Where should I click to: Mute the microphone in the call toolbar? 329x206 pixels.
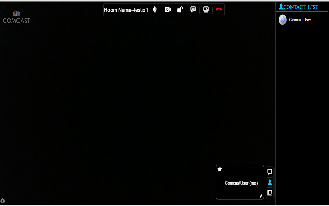[155, 9]
